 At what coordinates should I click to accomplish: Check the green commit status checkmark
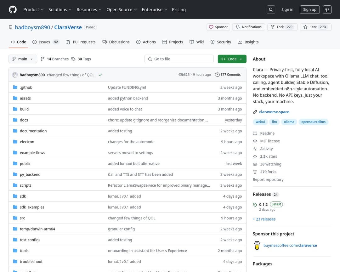[x=100, y=75]
